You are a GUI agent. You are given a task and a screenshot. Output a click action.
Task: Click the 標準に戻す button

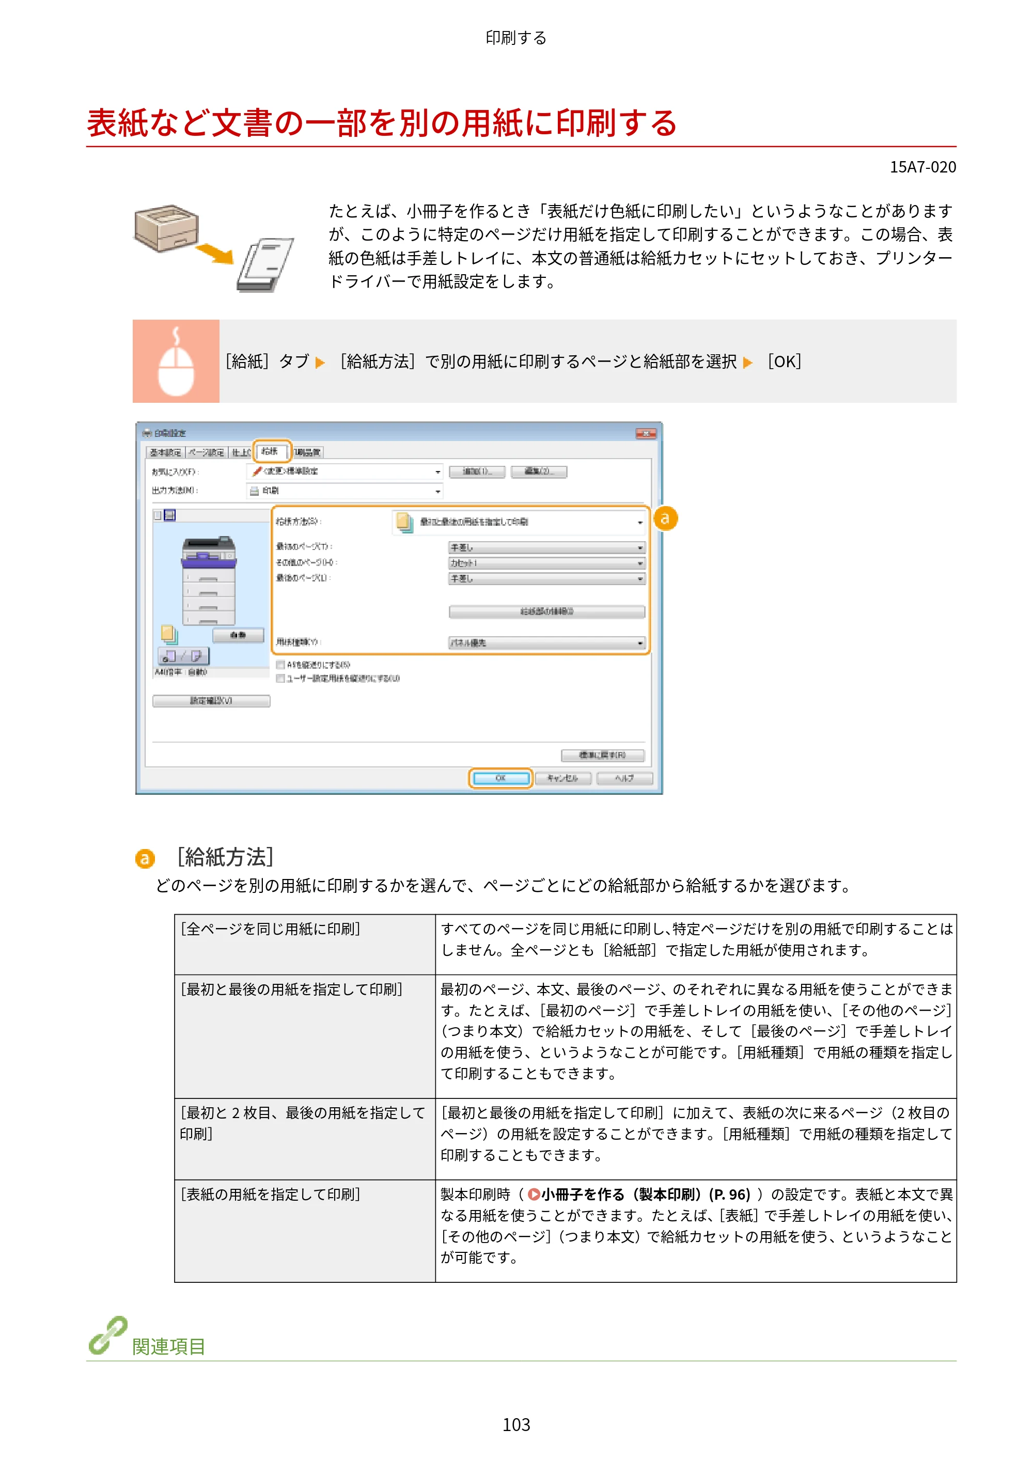tap(602, 756)
